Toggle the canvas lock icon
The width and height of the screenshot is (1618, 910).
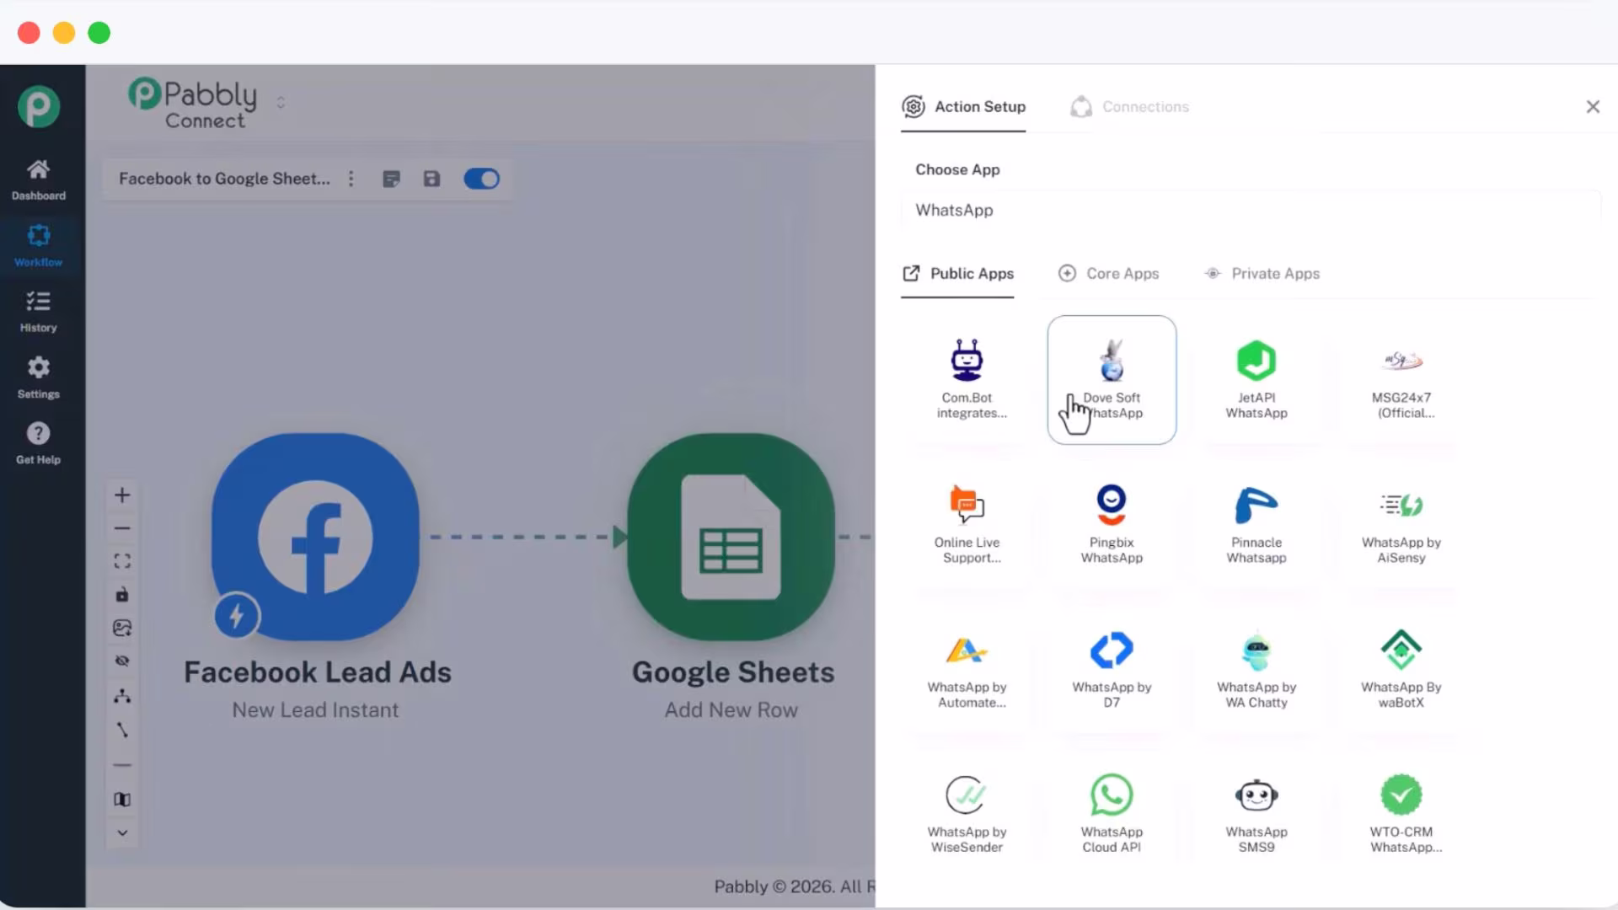coord(122,595)
